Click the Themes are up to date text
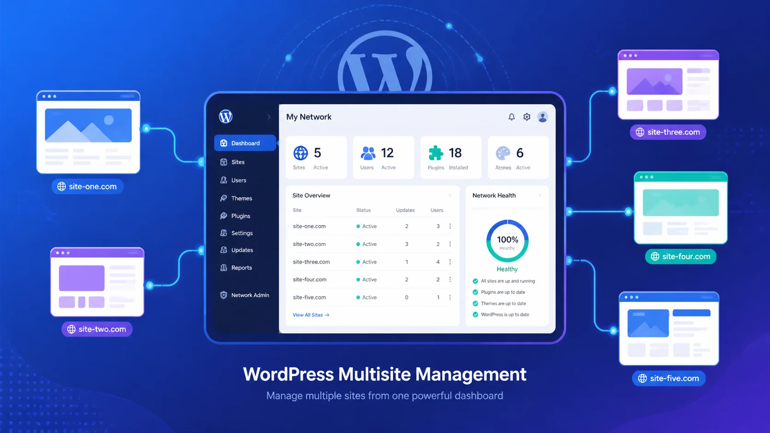The height and width of the screenshot is (433, 770). click(x=503, y=304)
